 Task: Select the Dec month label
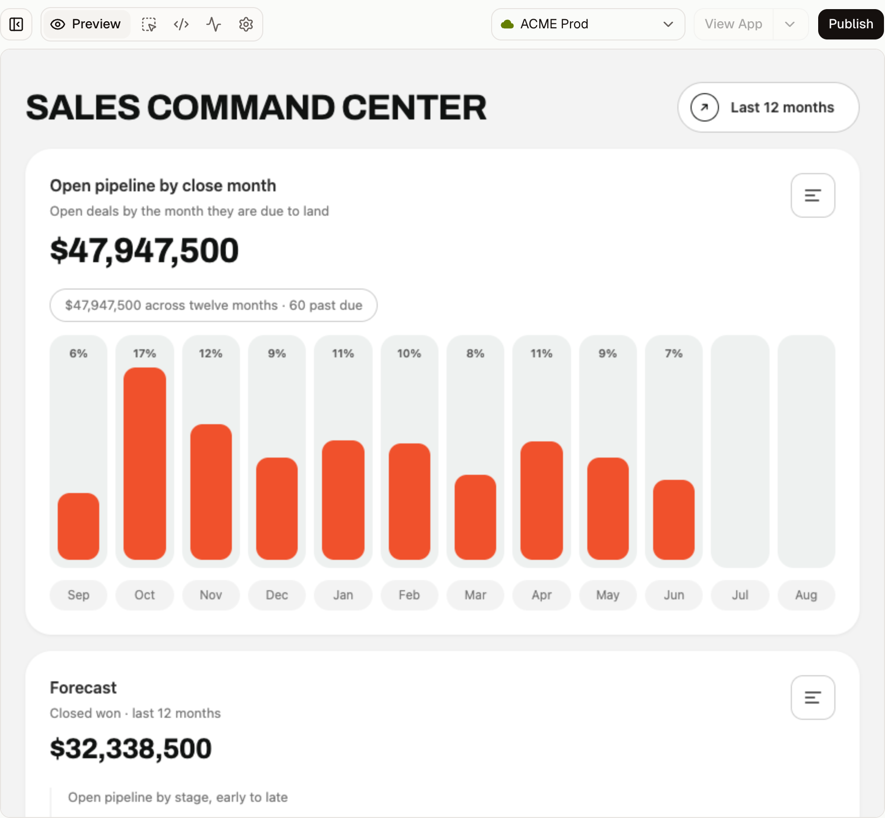point(277,595)
